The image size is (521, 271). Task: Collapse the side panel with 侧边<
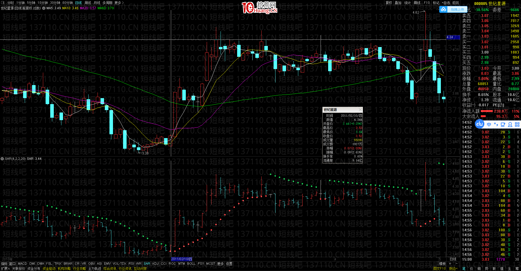tap(453, 269)
